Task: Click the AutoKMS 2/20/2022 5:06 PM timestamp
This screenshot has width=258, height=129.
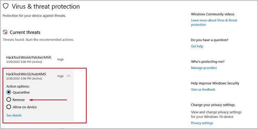Action: click(24, 78)
